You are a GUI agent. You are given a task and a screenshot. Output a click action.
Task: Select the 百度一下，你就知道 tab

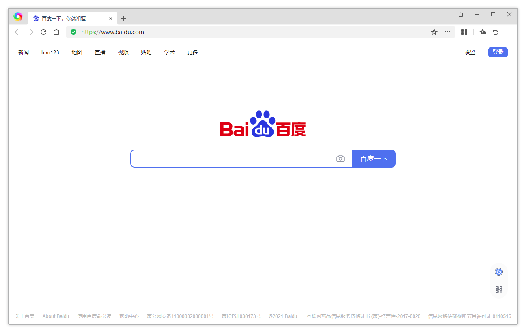pos(73,18)
